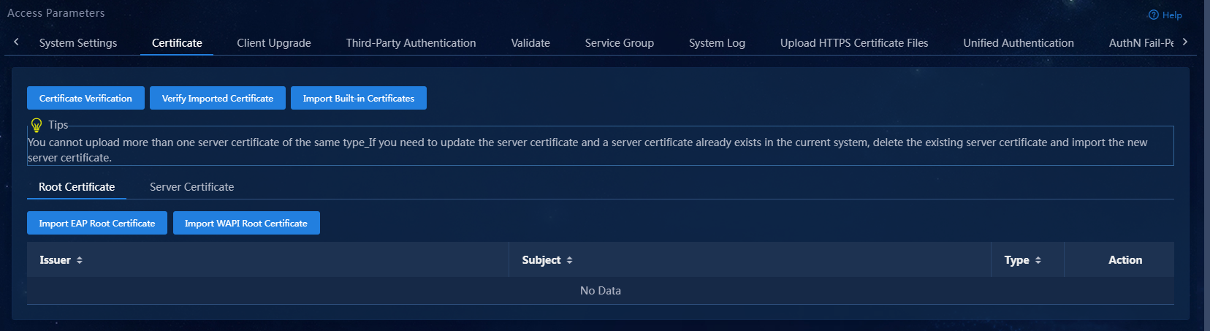Select the Validate tab

[530, 43]
